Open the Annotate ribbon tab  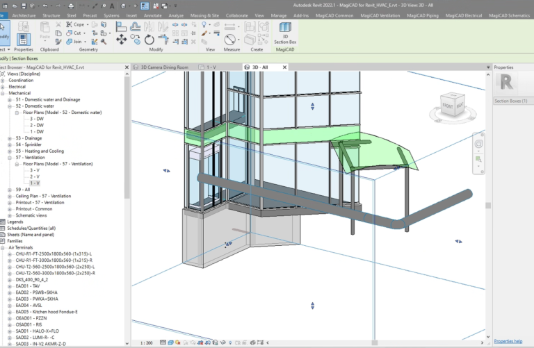coord(152,16)
